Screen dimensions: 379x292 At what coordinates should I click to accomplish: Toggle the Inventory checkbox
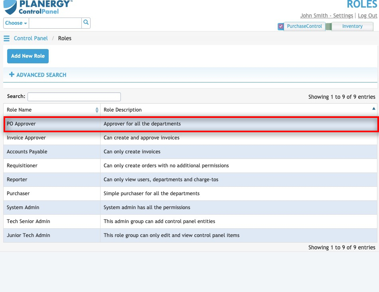tap(328, 26)
